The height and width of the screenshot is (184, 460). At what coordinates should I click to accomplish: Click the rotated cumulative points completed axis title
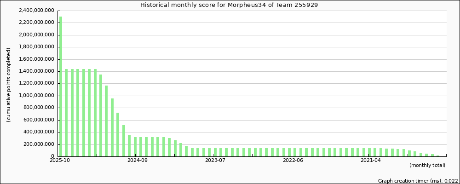pos(9,85)
